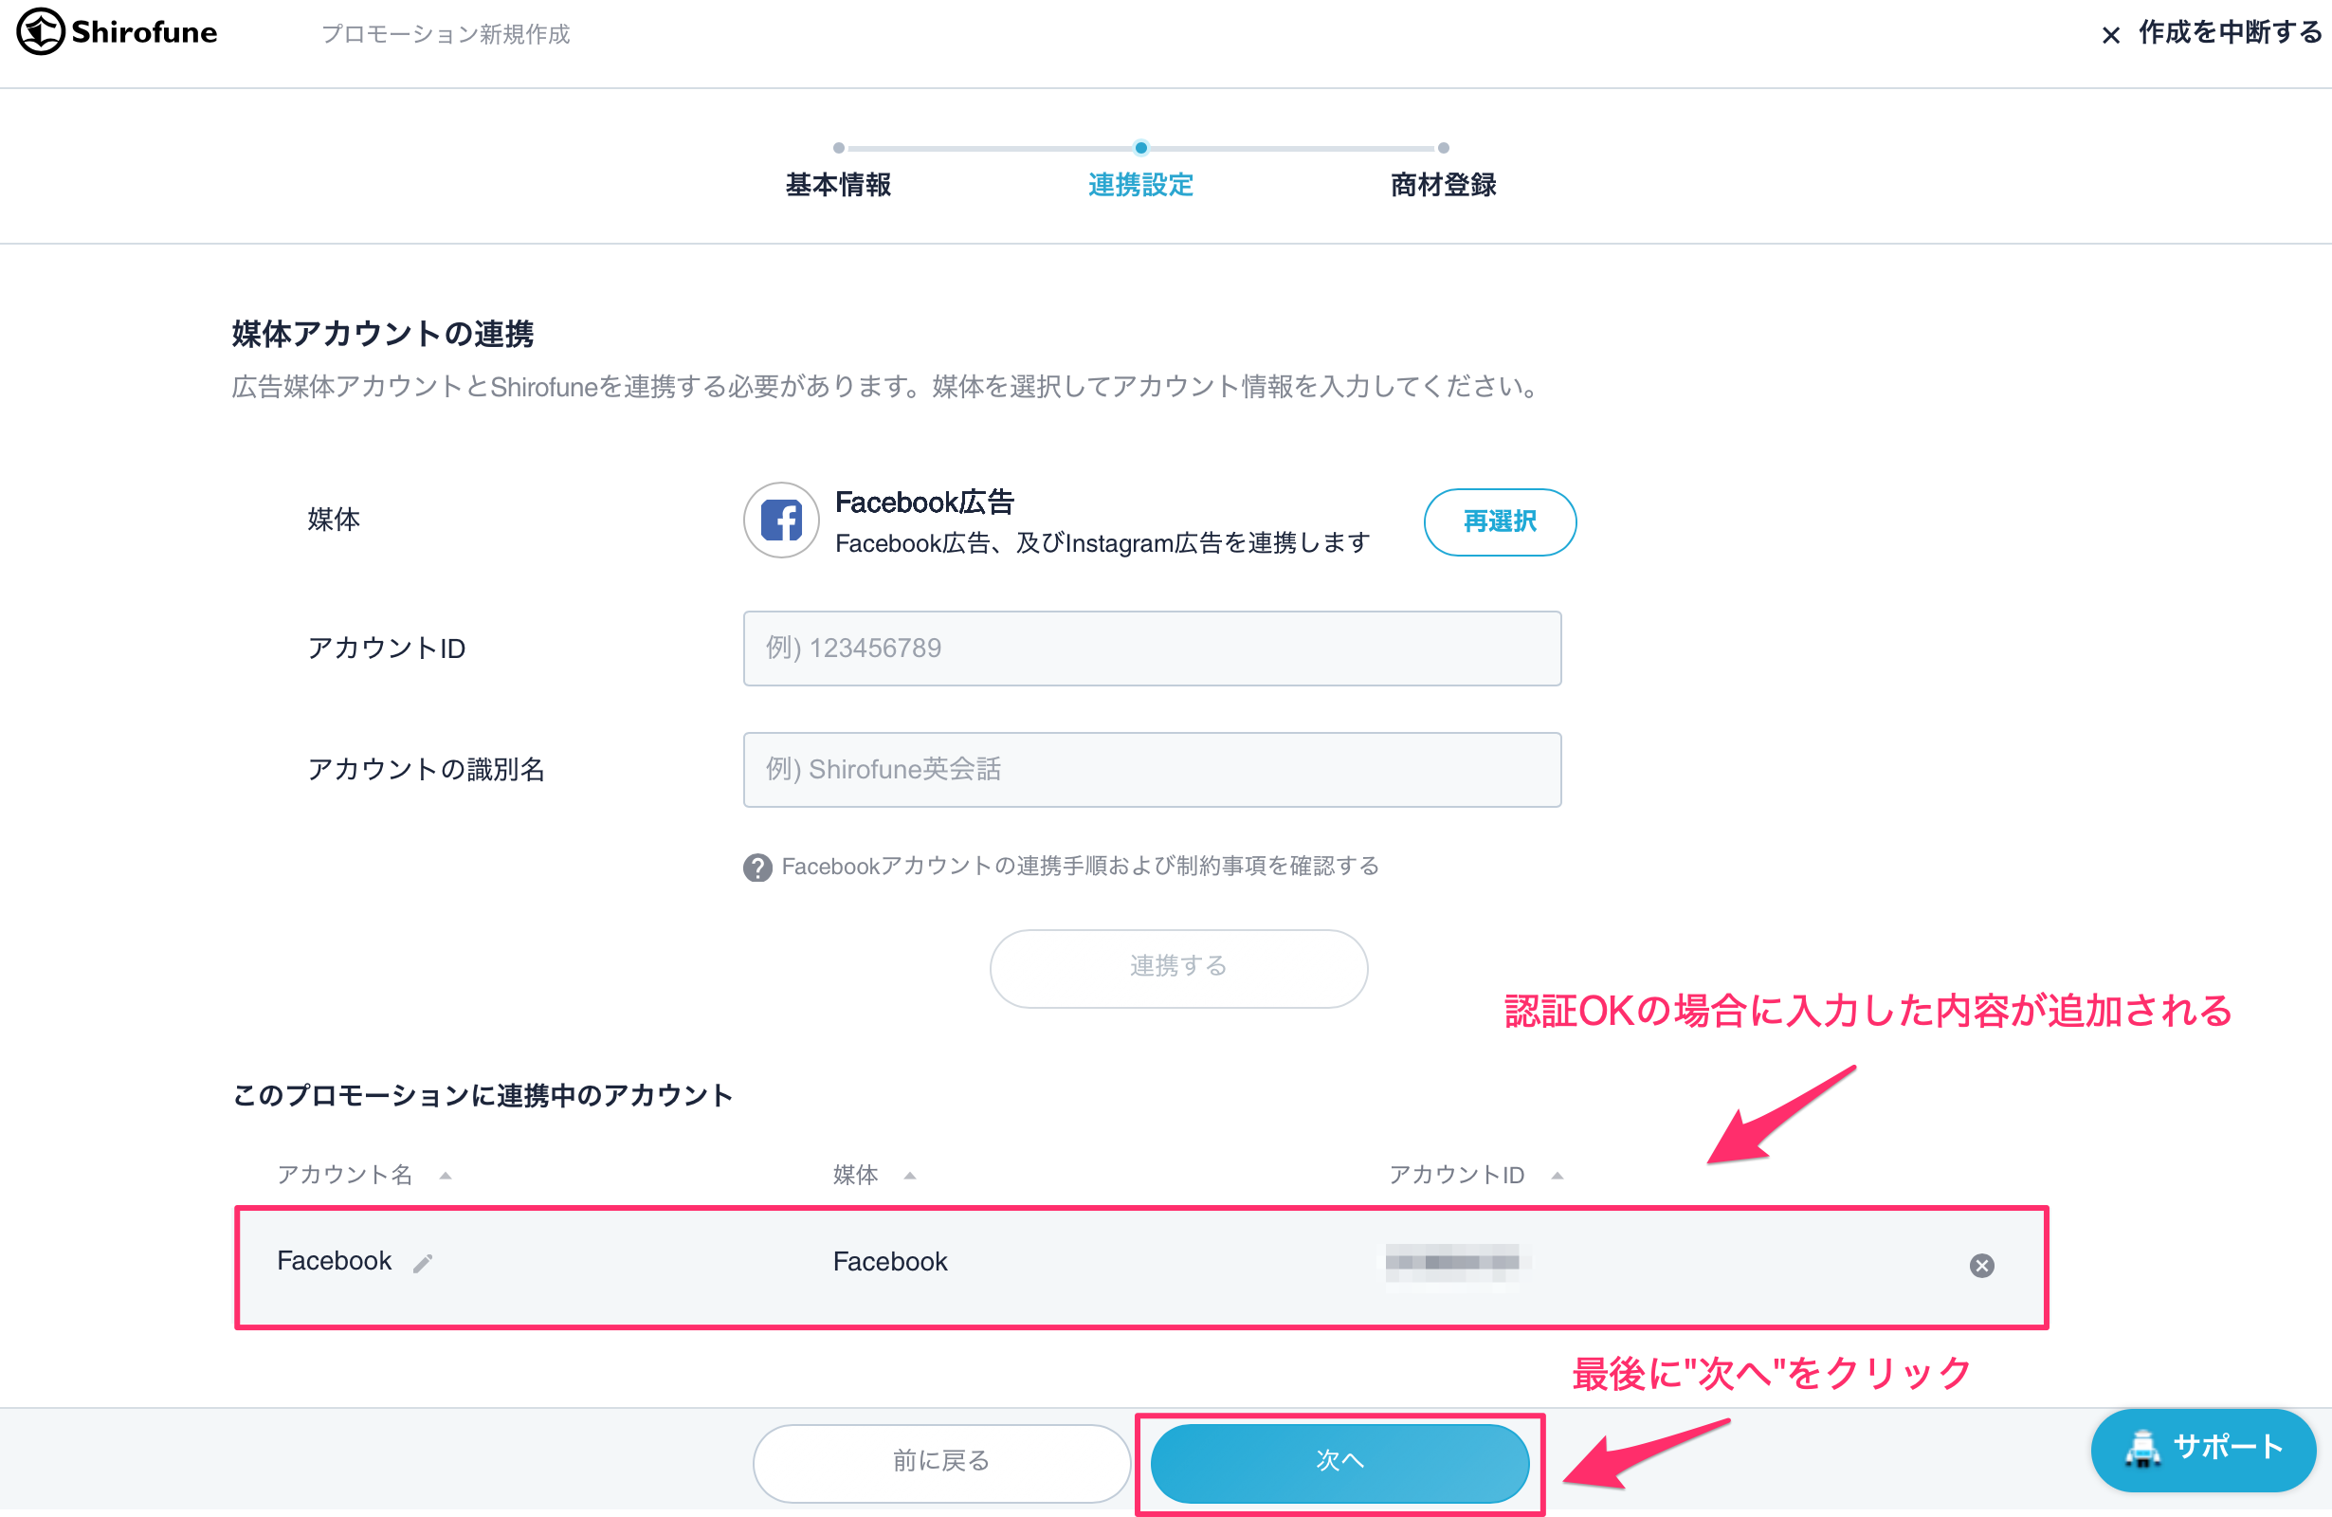The height and width of the screenshot is (1517, 2332).
Task: Select the 連携設定 step
Action: click(x=1140, y=184)
